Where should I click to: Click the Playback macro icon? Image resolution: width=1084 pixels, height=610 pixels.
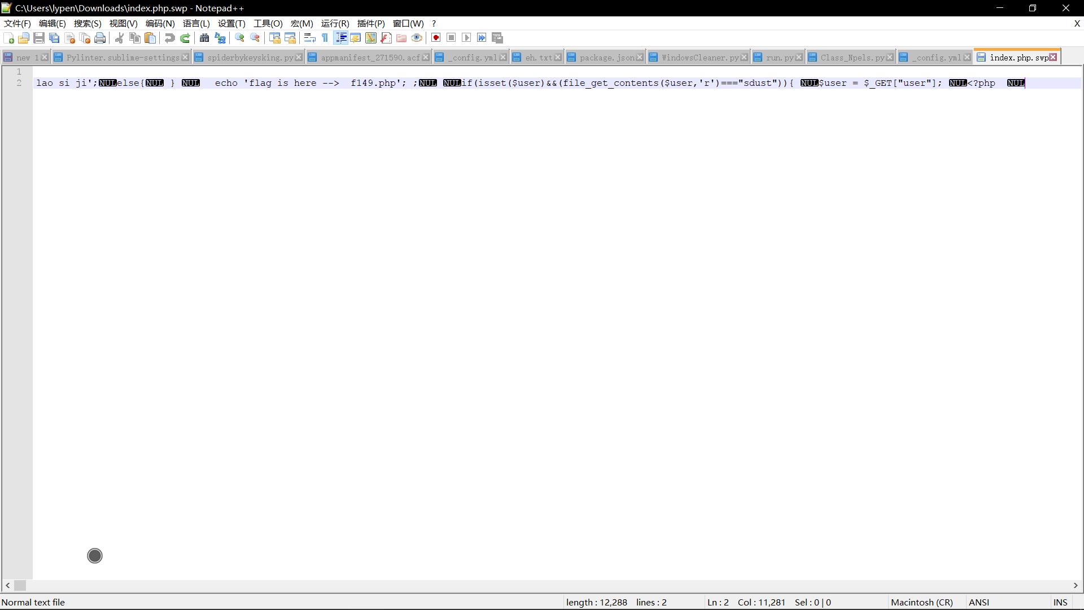[x=466, y=38]
